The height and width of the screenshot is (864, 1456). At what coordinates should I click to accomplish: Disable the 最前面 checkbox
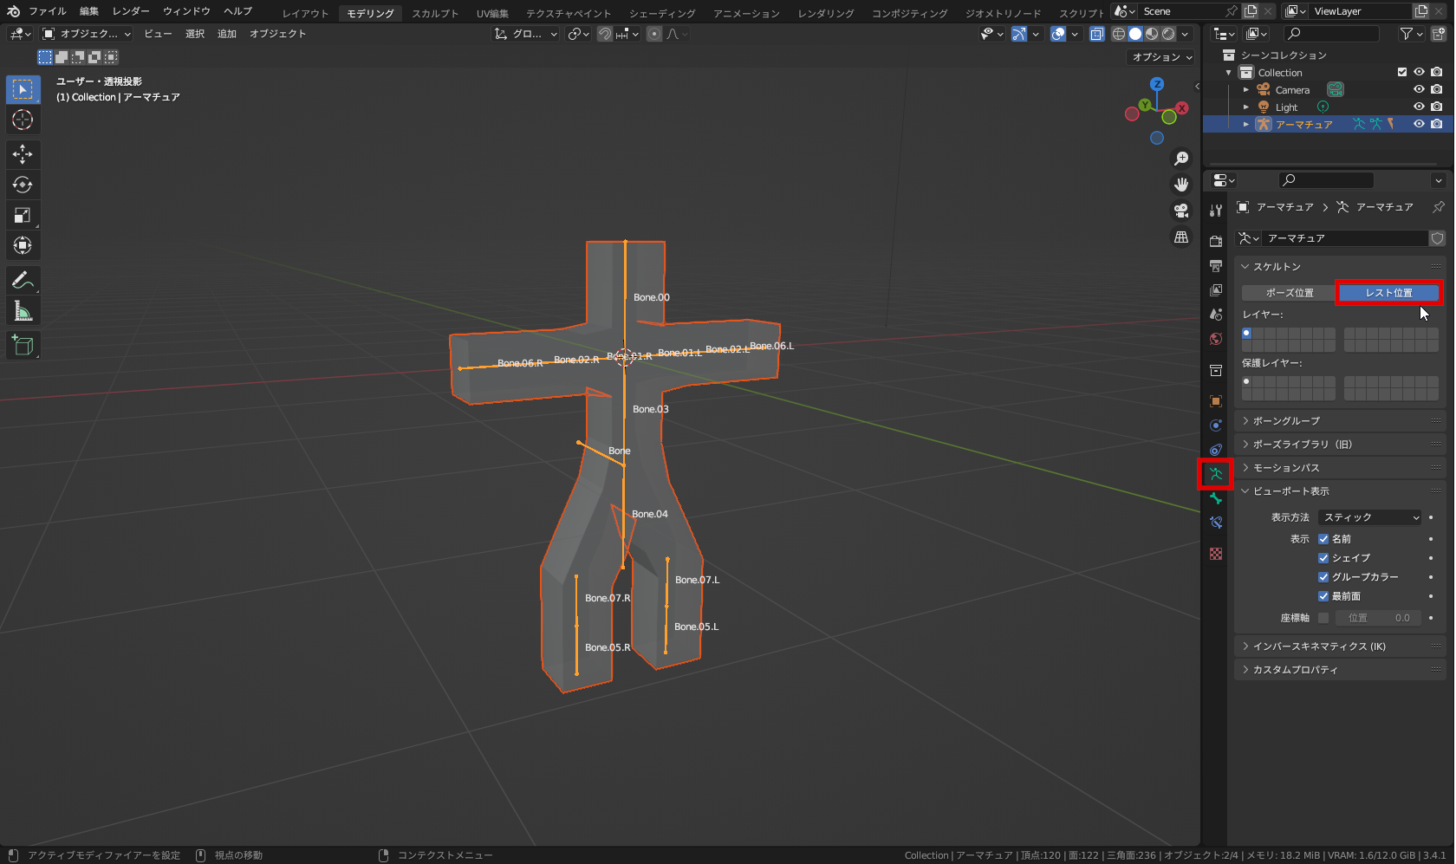1323,596
